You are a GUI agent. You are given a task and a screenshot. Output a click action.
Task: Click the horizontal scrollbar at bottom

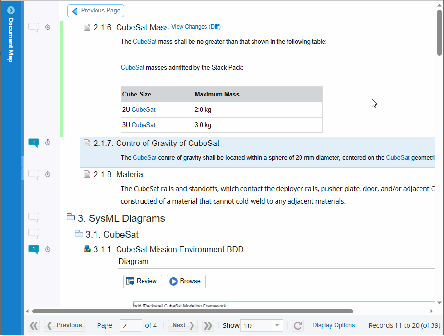pyautogui.click(x=192, y=311)
